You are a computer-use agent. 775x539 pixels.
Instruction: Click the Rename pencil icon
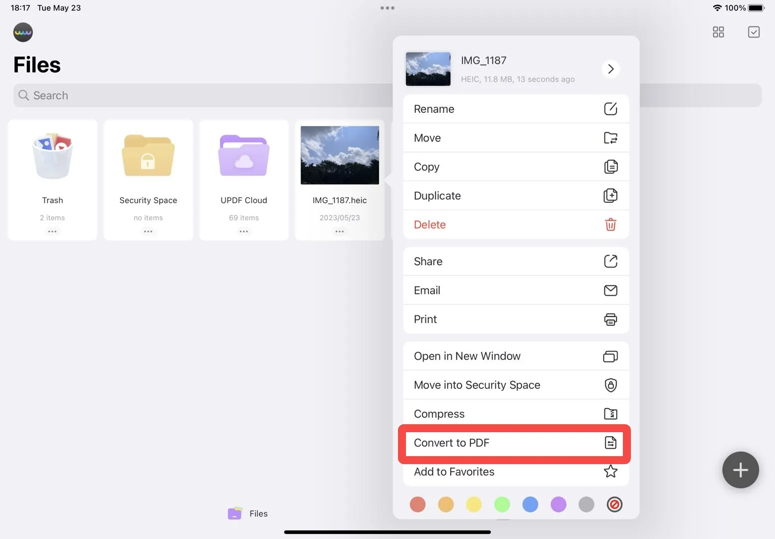click(x=610, y=109)
